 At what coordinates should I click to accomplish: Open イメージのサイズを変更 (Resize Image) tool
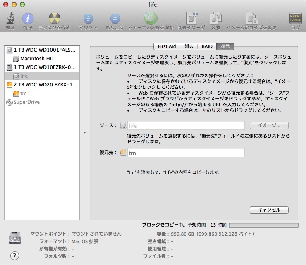(251, 19)
